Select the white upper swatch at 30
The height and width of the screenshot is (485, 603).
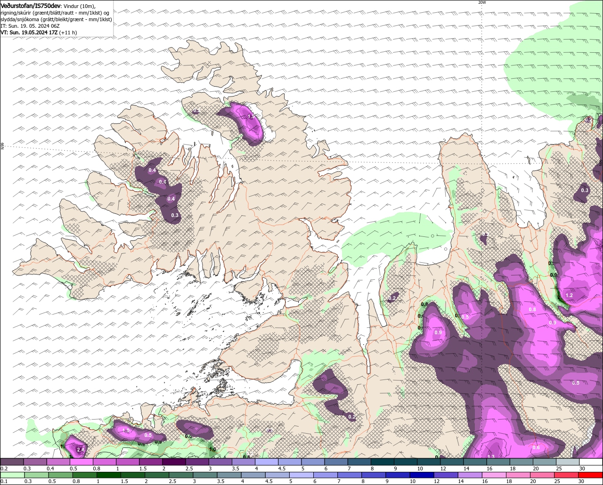(591, 462)
